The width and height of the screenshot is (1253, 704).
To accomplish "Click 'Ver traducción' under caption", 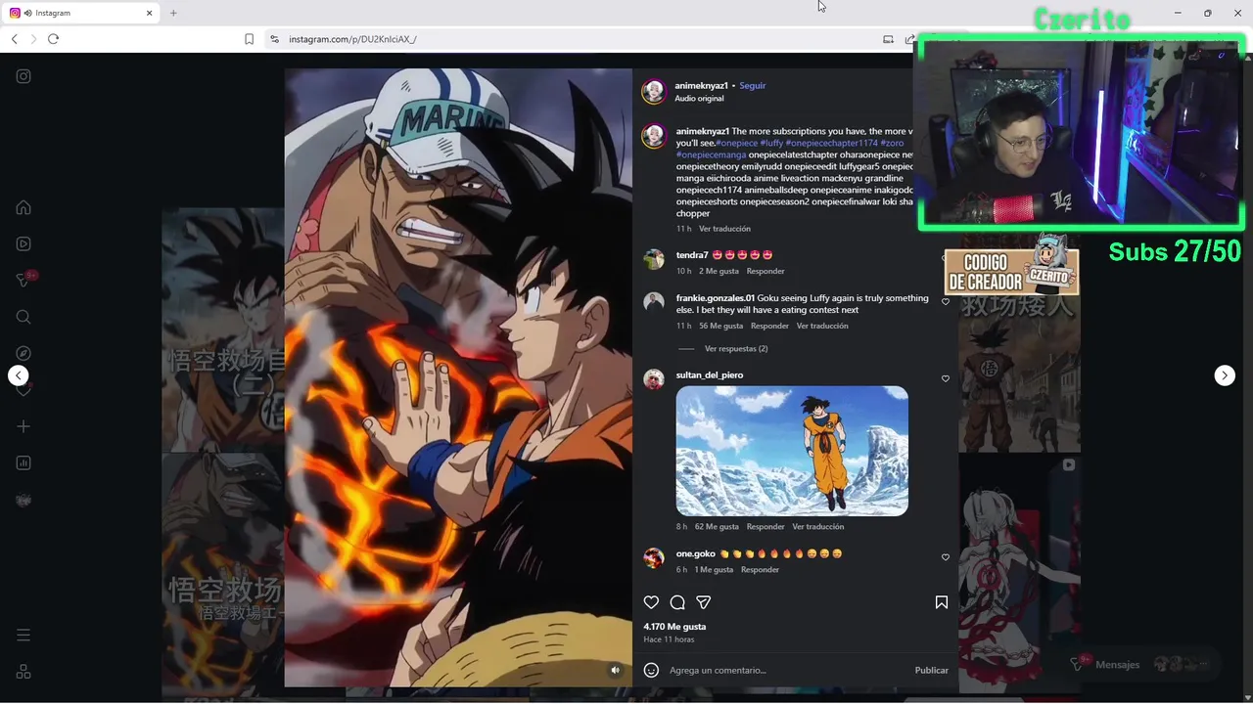I will (724, 229).
